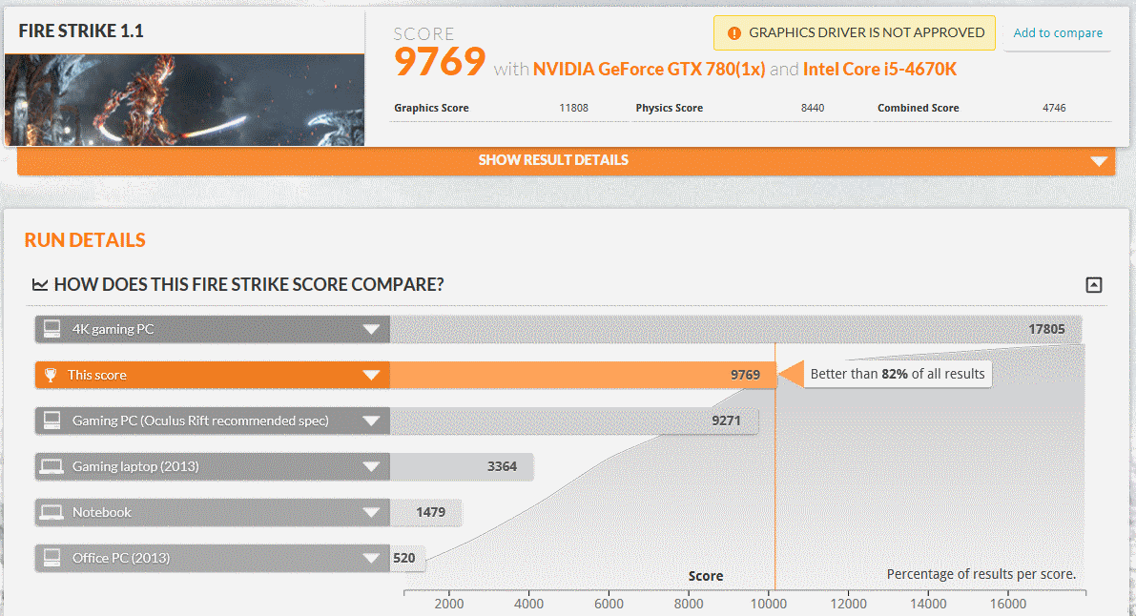The height and width of the screenshot is (616, 1136).
Task: Open the Fire Strike thumbnail image
Action: point(185,100)
